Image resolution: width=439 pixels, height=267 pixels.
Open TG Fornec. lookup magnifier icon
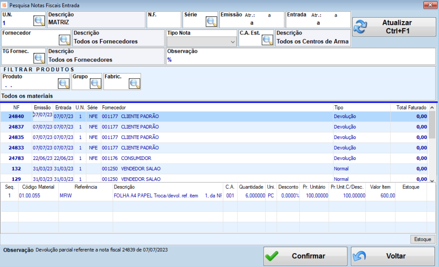(39, 58)
